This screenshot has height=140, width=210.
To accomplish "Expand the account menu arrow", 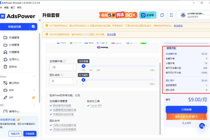I will pyautogui.click(x=208, y=15).
